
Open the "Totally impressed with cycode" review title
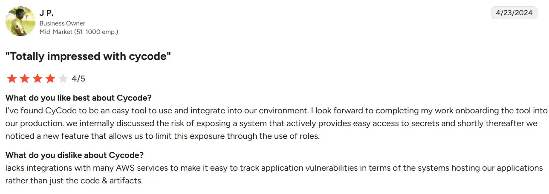point(88,56)
